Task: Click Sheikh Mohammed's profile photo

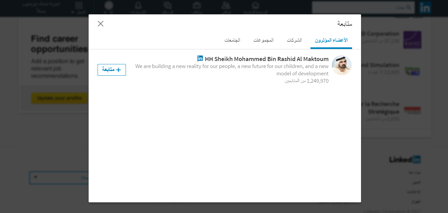Action: point(342,65)
